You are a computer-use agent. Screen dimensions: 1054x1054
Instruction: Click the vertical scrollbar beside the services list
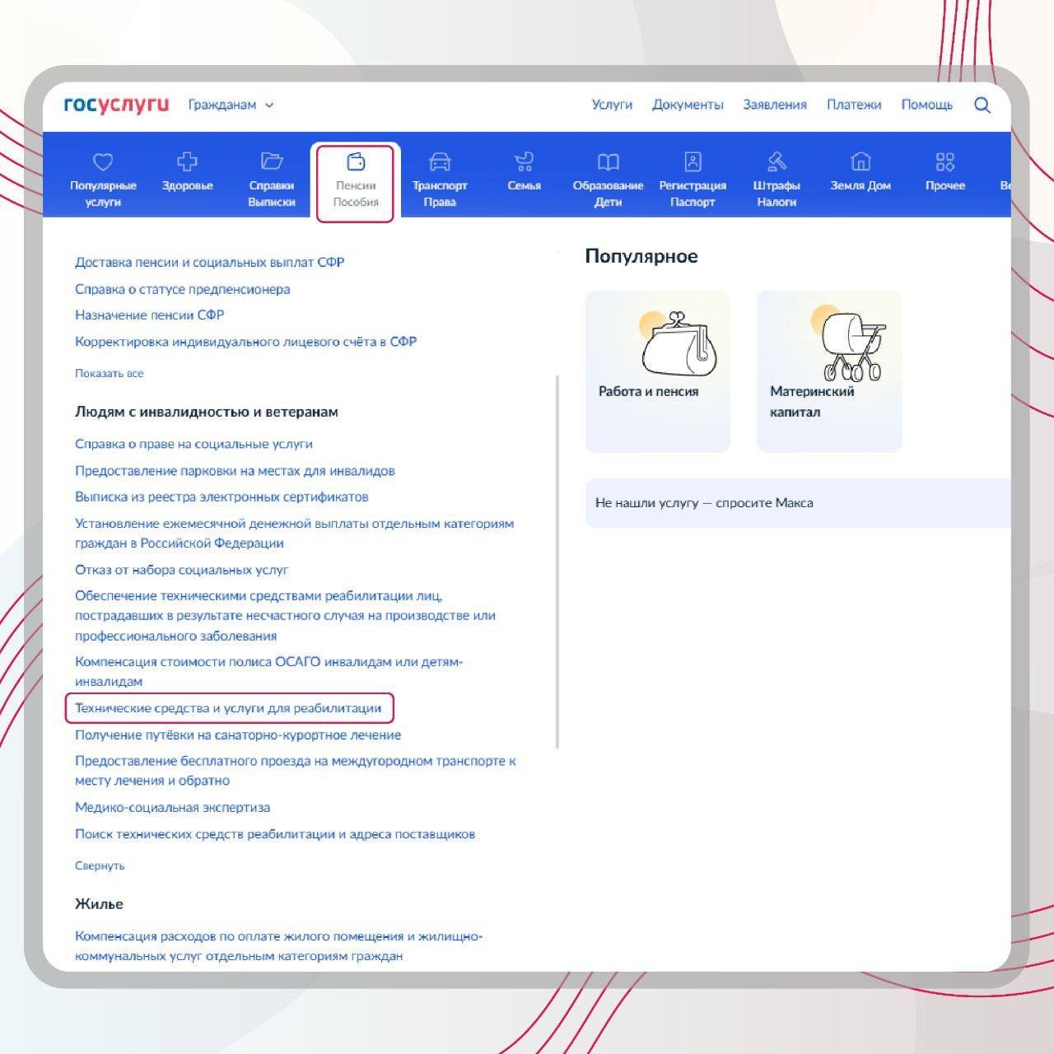tap(557, 562)
